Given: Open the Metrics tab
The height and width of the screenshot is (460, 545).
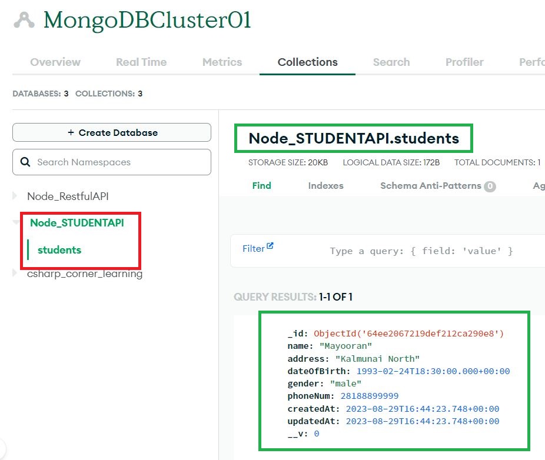Looking at the screenshot, I should [x=222, y=62].
